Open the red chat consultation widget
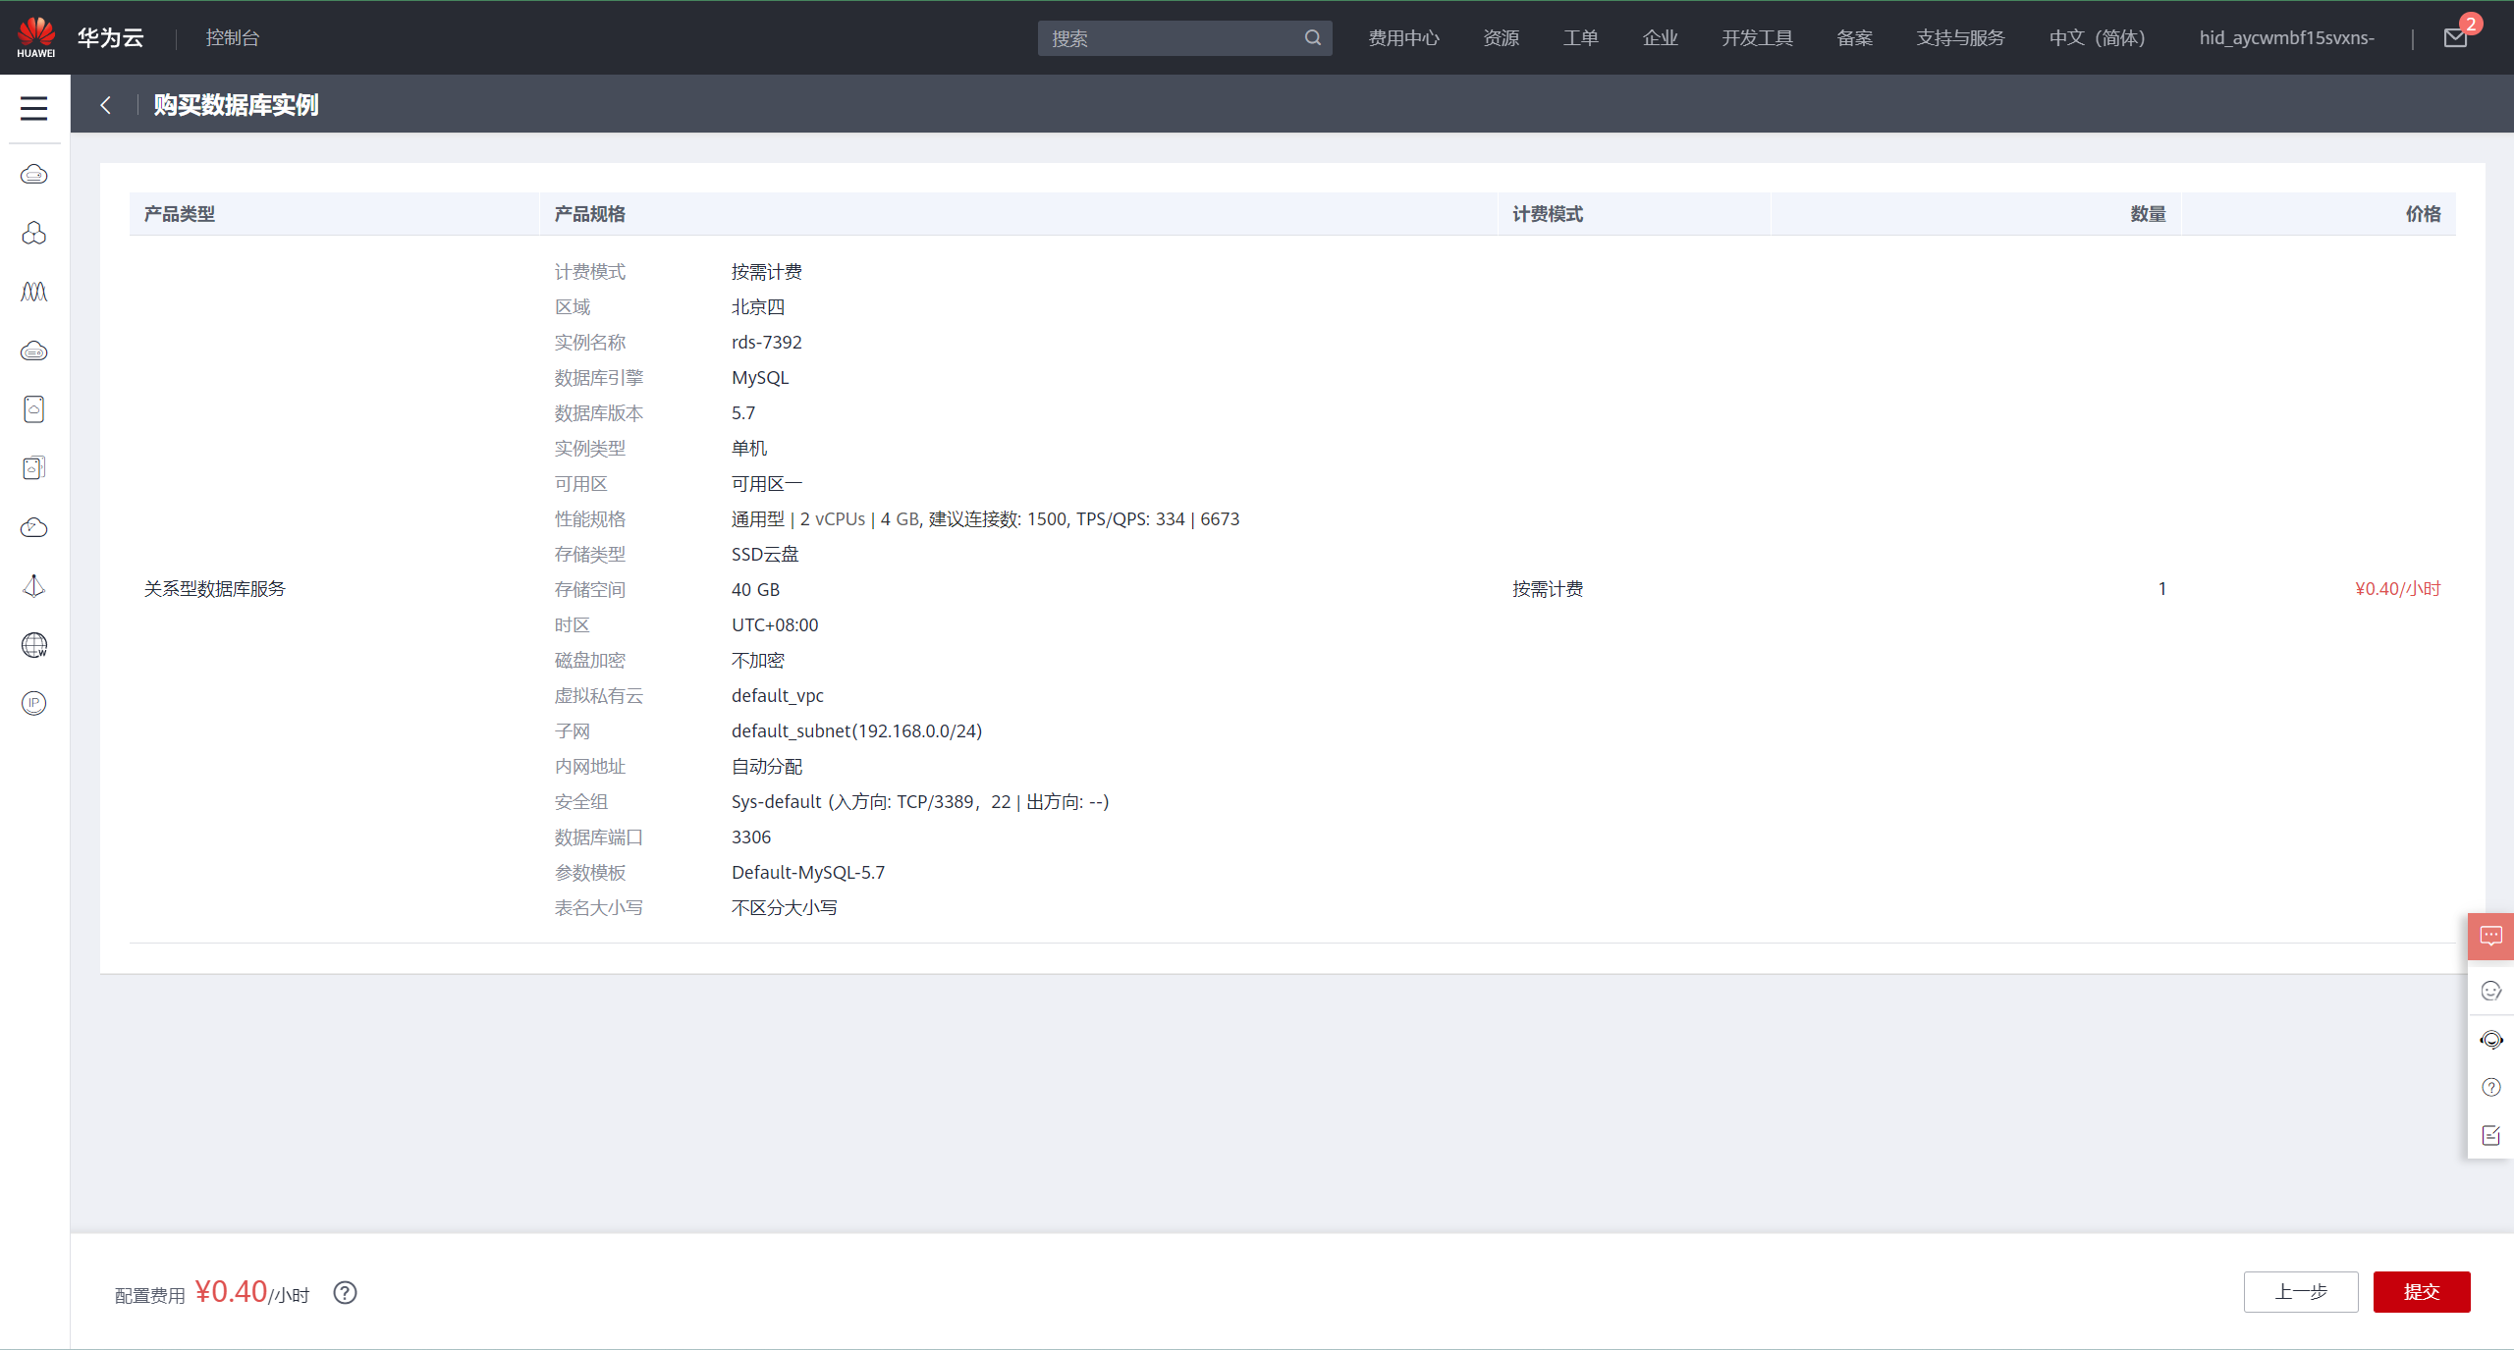2514x1350 pixels. coord(2491,937)
